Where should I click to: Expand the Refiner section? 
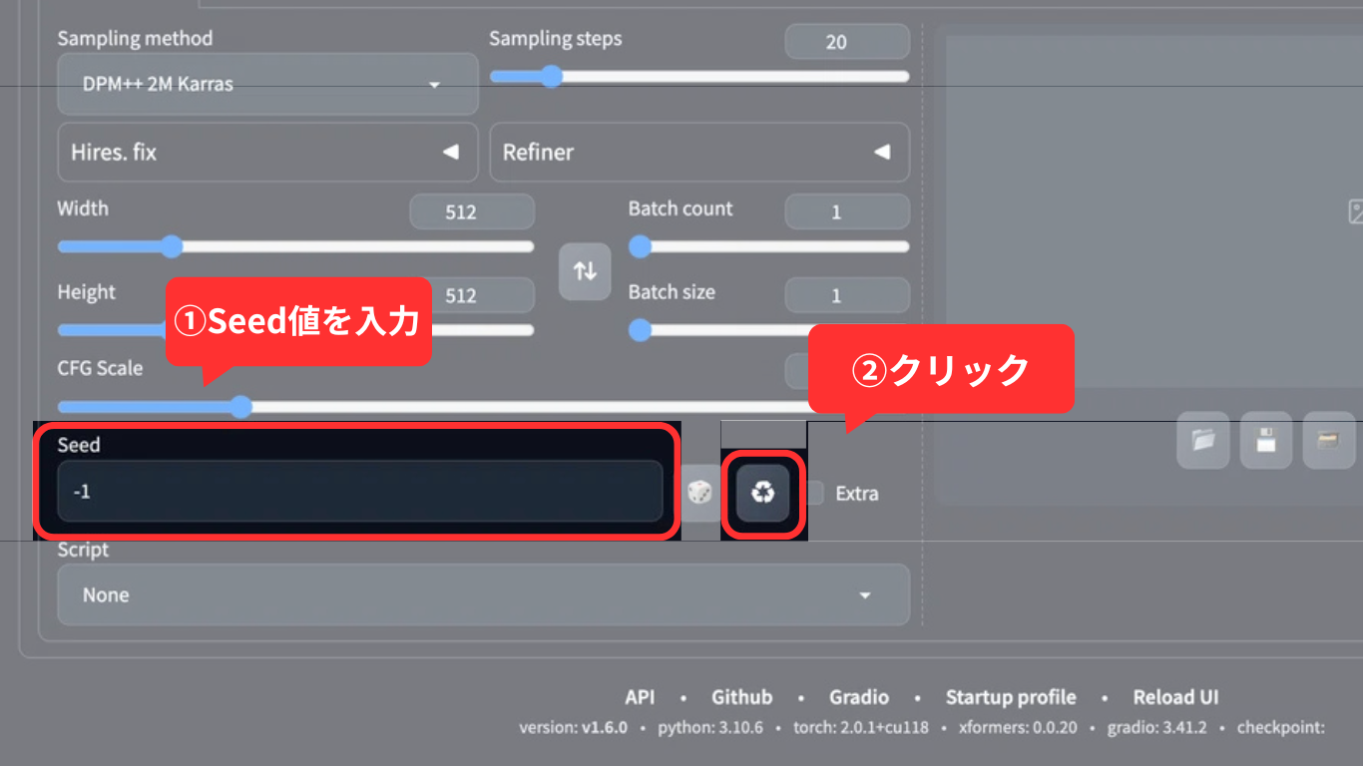698,152
